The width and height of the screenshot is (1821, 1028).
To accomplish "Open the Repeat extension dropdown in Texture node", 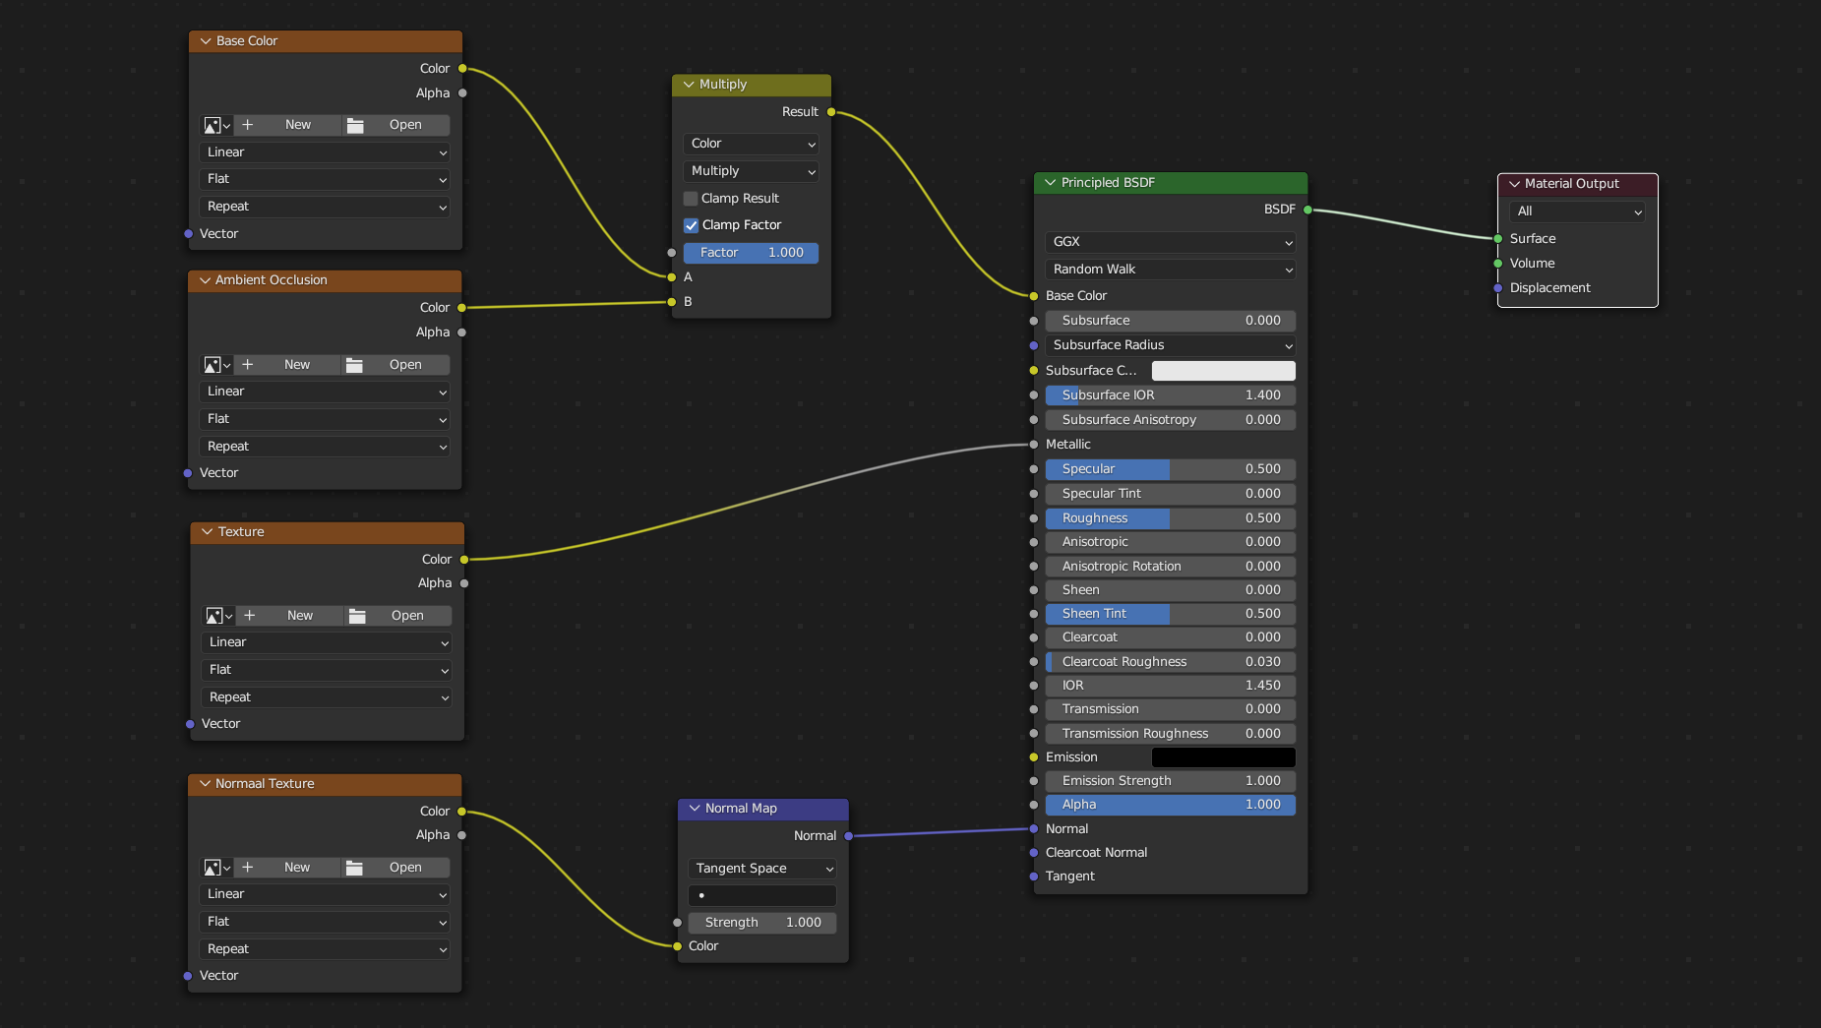I will 327,696.
